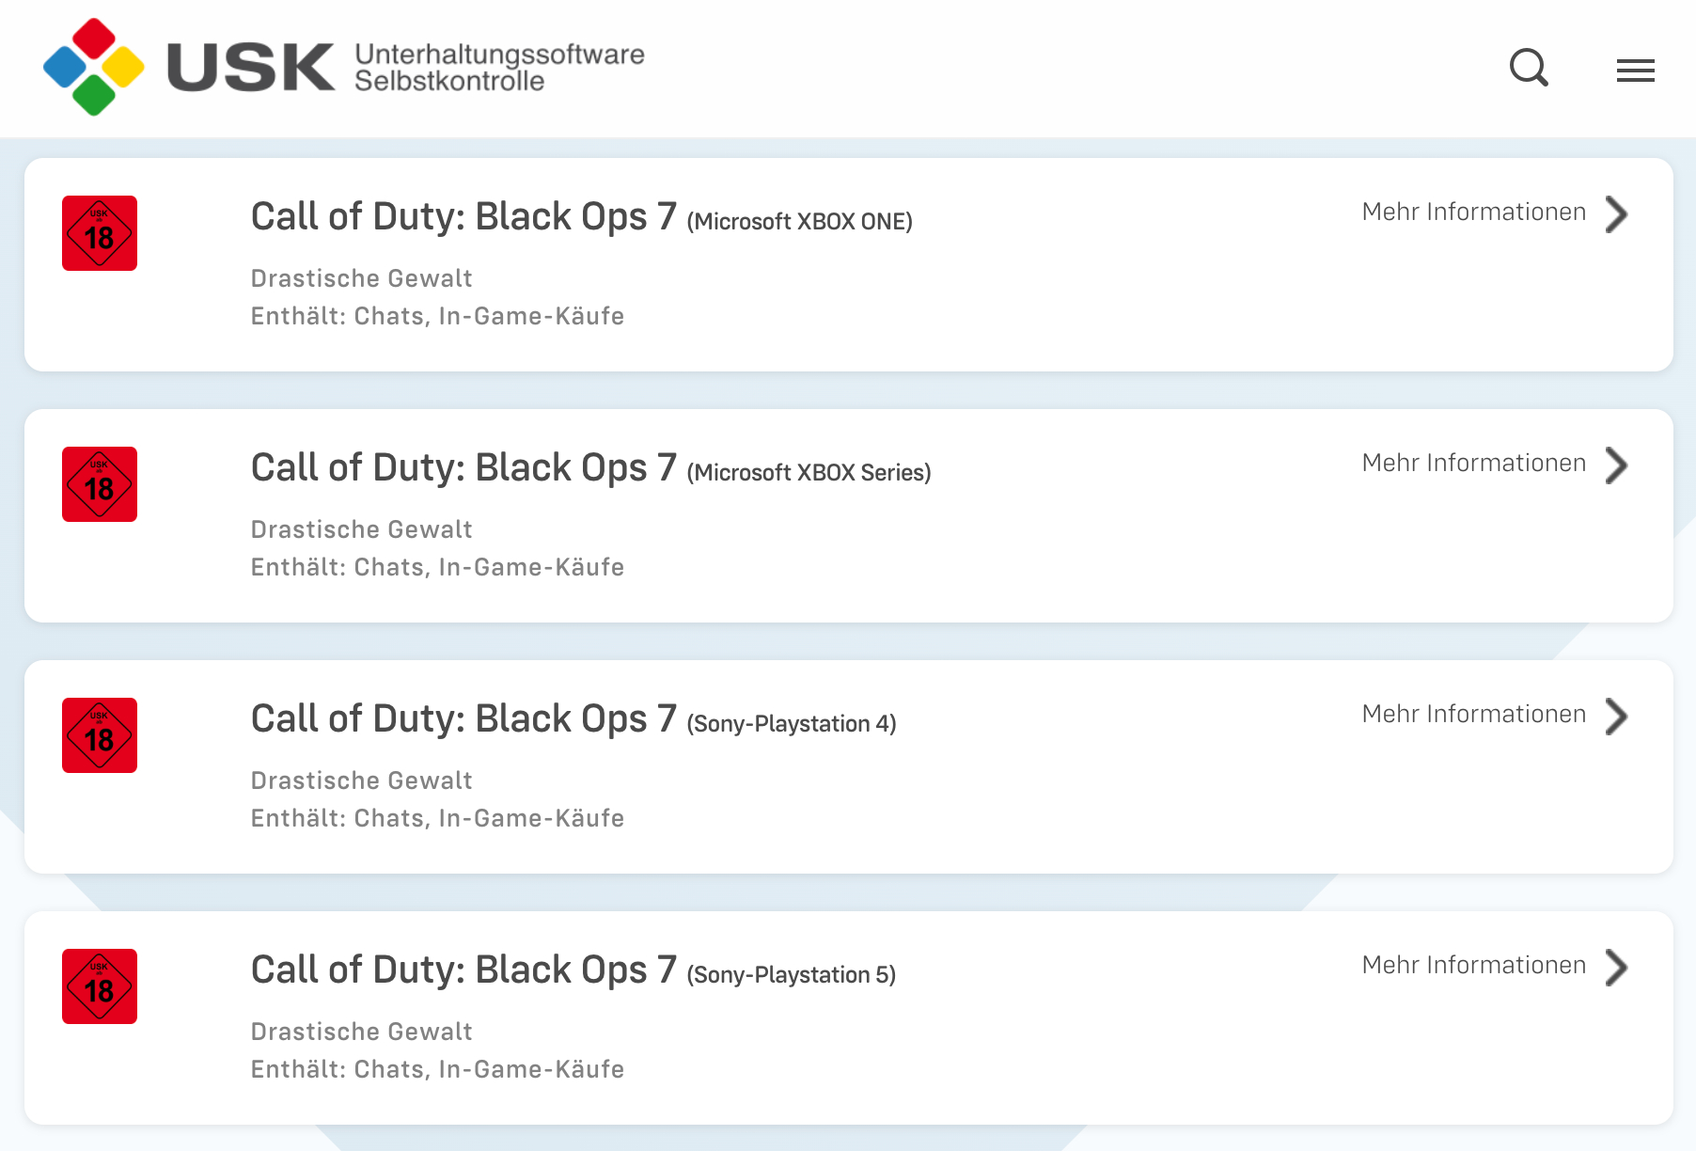1696x1151 pixels.
Task: Open the search magnifier icon
Action: [x=1529, y=68]
